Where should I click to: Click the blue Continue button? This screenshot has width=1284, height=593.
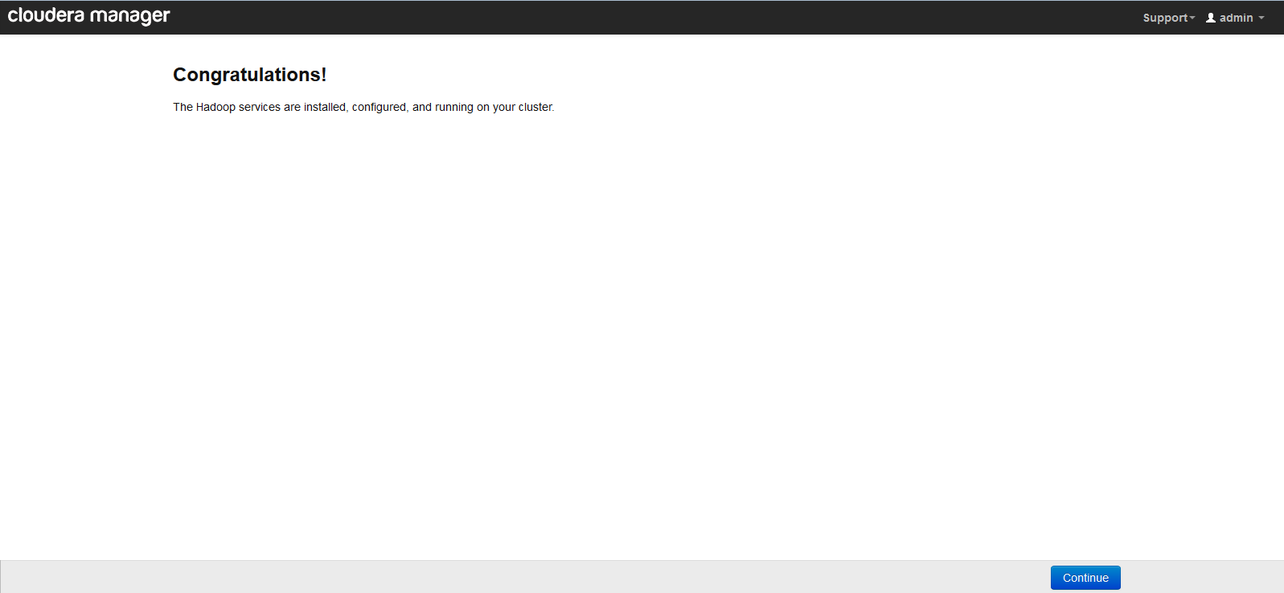coord(1085,578)
